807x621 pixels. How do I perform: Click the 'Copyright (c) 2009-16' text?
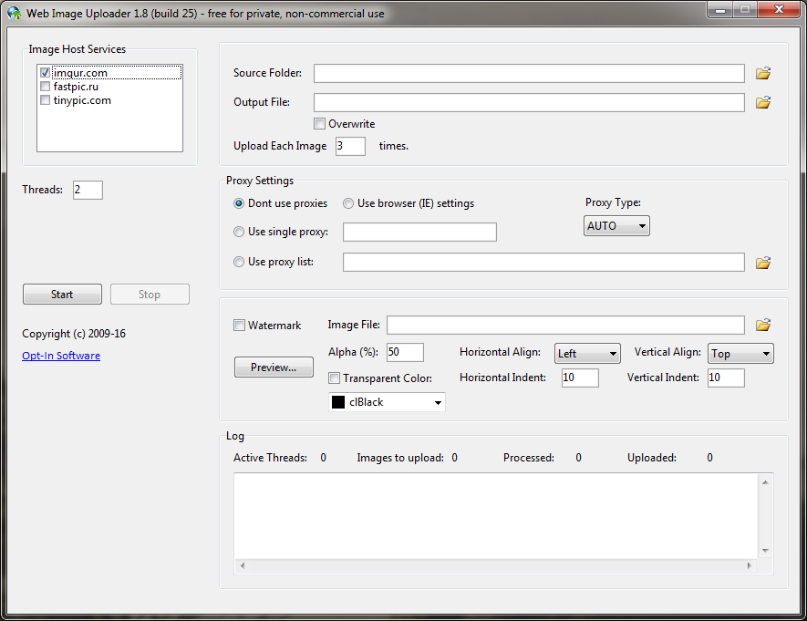(74, 334)
